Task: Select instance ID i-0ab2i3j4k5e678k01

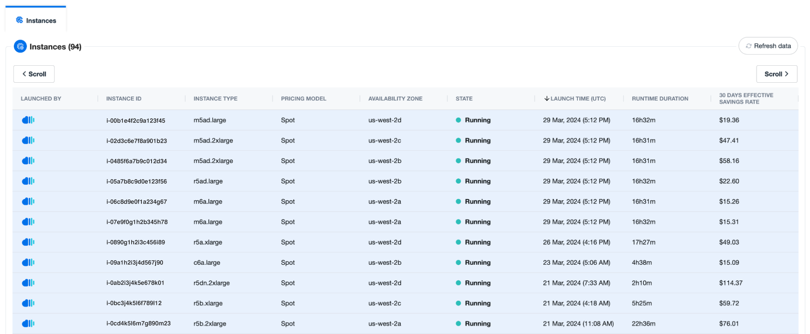Action: click(135, 283)
